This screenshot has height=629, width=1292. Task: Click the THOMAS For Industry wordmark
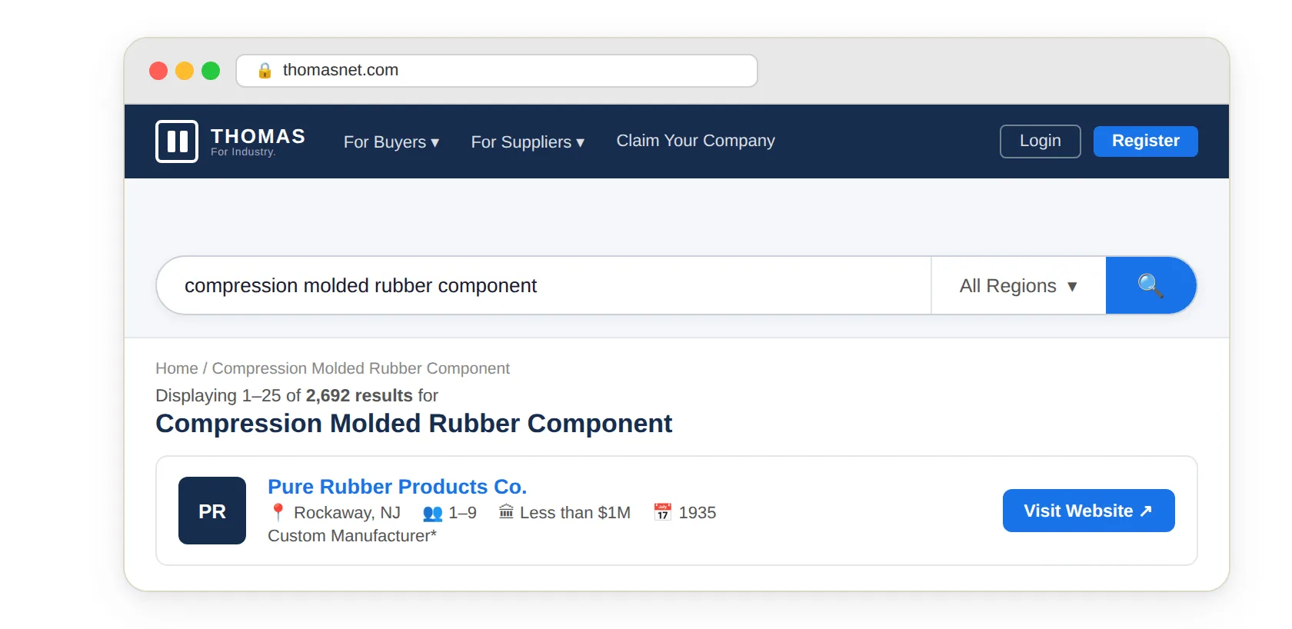coord(258,141)
